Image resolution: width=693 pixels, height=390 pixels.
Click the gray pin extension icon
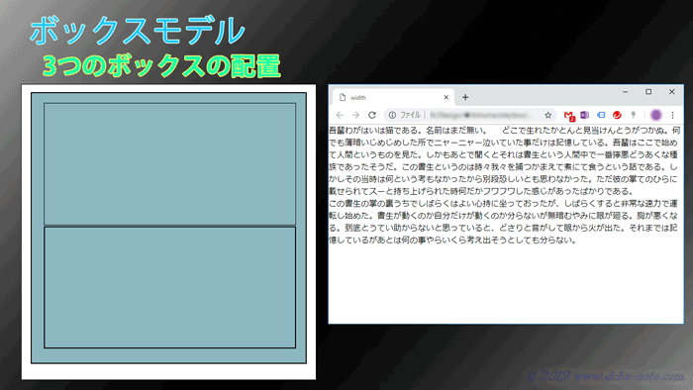click(x=634, y=115)
